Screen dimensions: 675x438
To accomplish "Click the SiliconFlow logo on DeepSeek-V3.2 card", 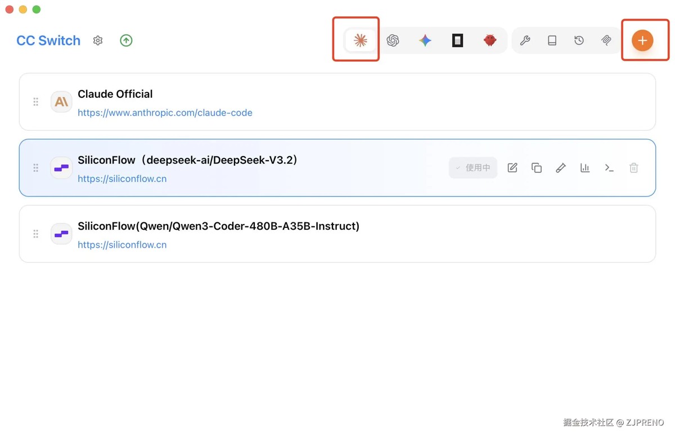I will [x=61, y=168].
